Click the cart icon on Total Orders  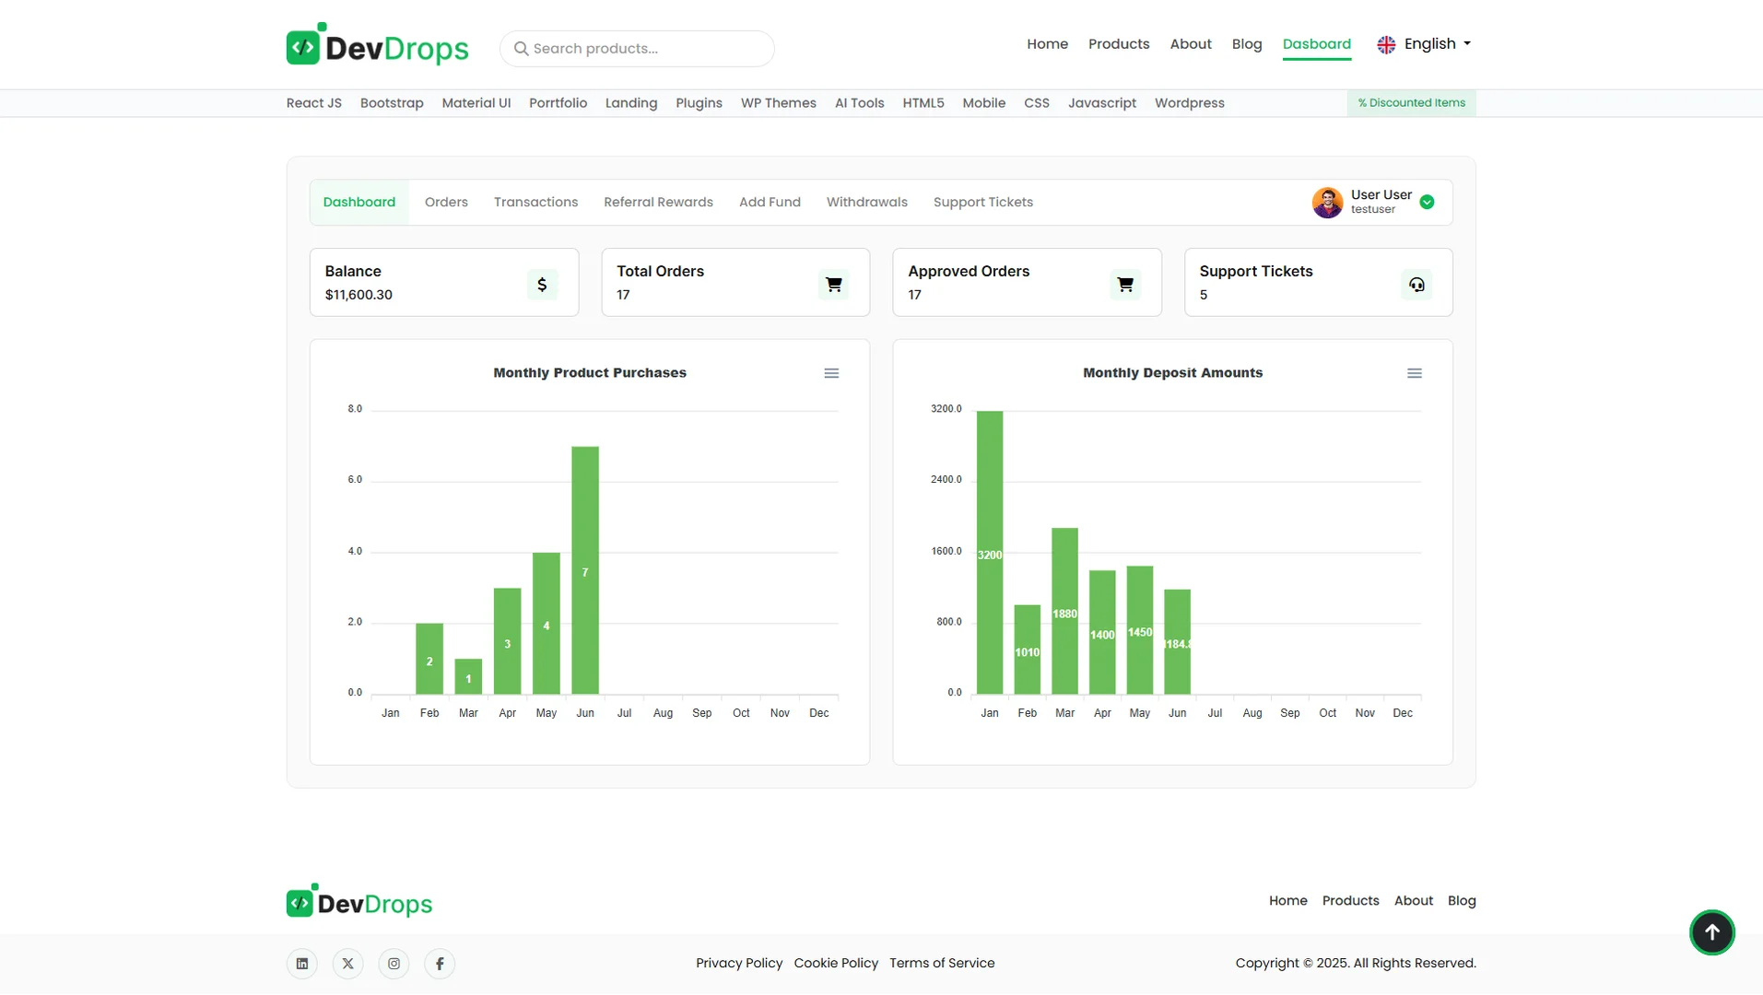click(x=833, y=285)
